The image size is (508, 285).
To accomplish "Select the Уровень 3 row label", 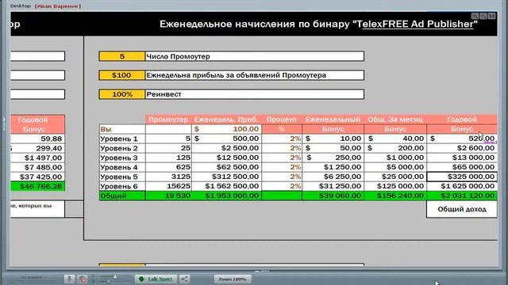I will click(x=122, y=158).
